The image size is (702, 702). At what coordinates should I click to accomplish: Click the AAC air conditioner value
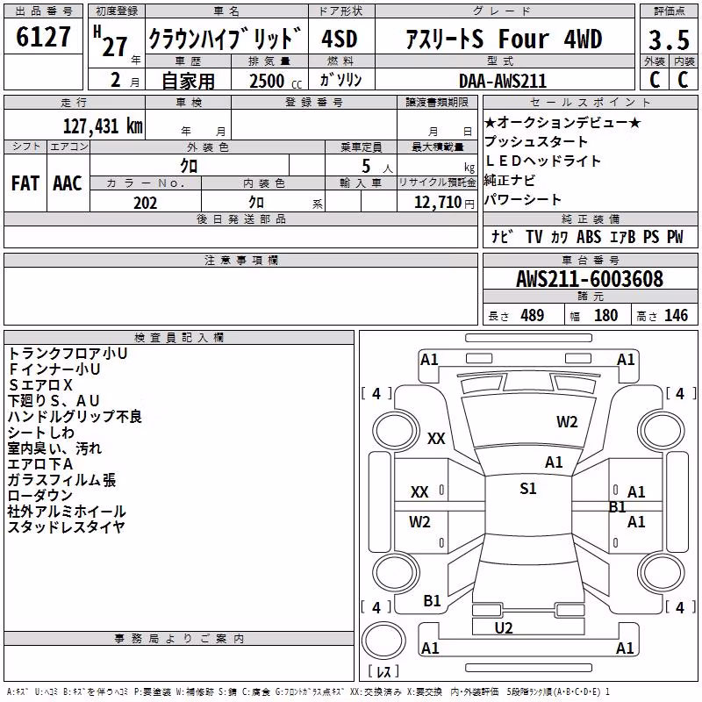pyautogui.click(x=68, y=183)
